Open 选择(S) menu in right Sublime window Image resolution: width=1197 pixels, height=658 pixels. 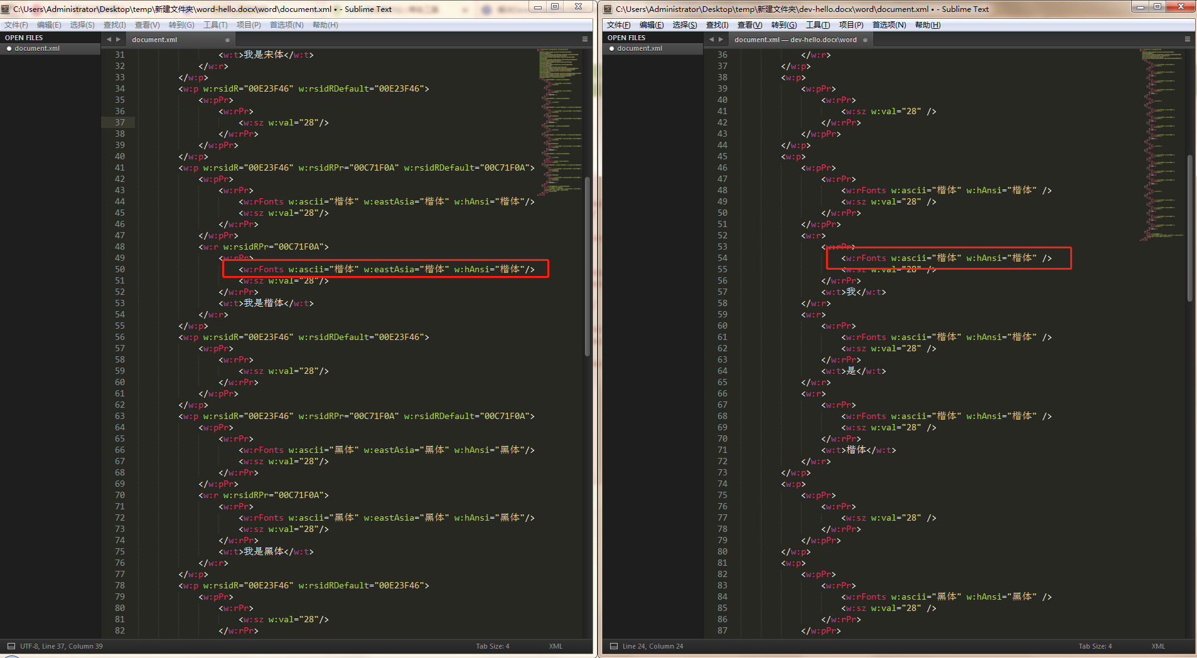[x=685, y=25]
